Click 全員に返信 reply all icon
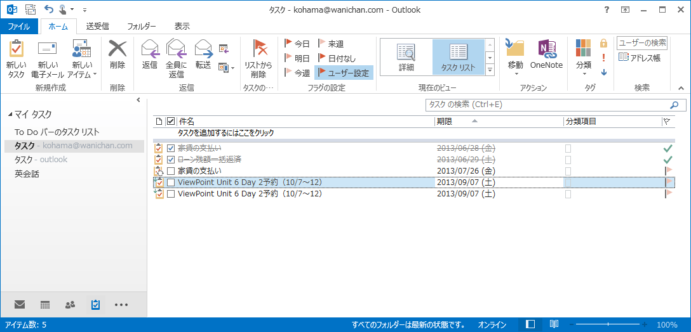 pos(177,48)
